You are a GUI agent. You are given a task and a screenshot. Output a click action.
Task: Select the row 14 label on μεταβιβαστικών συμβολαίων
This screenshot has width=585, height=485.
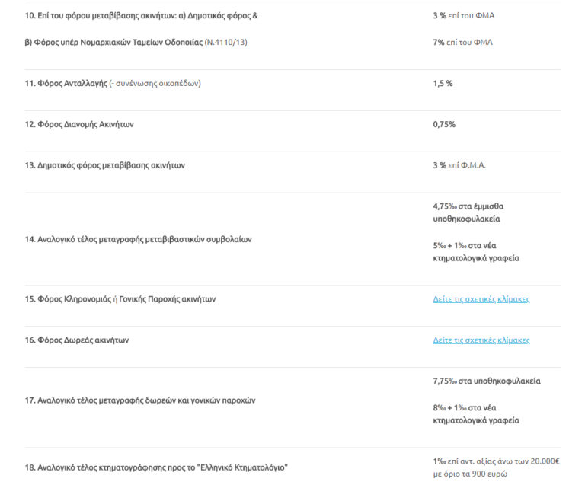click(137, 239)
